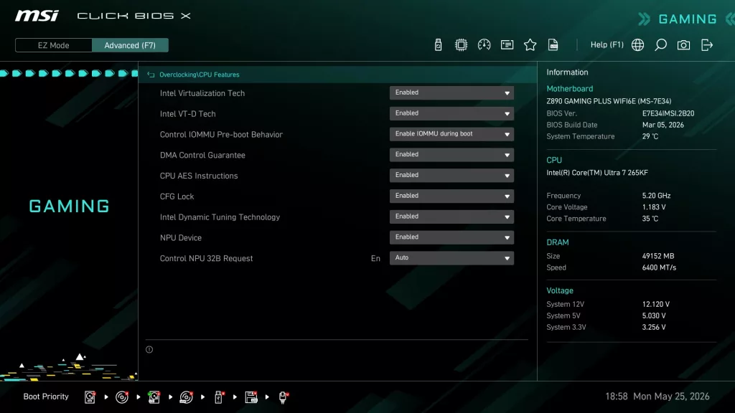
Task: Open Help (F1)
Action: 607,45
